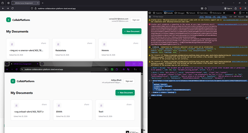Open Firefox hamburger application menu
The height and width of the screenshot is (133, 248).
coord(245,8)
